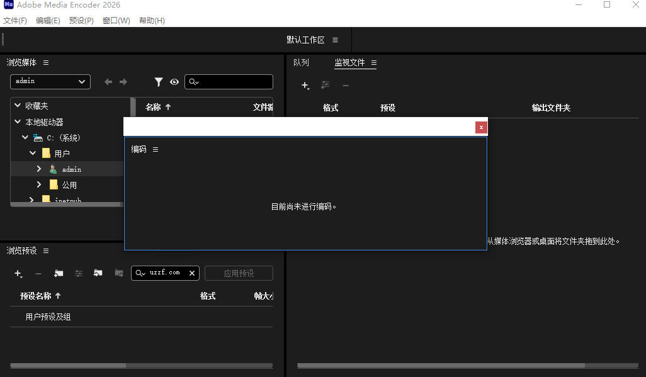Open the 编辑(E) menu

(x=48, y=21)
